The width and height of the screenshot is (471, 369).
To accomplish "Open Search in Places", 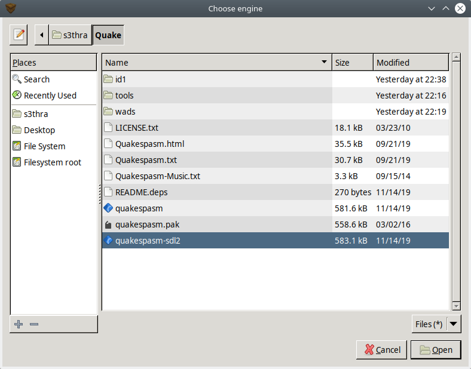I will [x=54, y=79].
